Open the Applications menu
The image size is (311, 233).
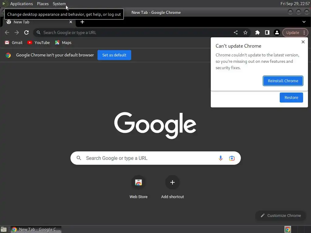[22, 4]
